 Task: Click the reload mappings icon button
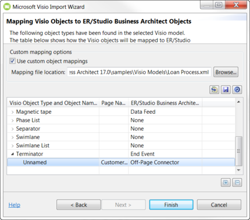click(x=214, y=90)
